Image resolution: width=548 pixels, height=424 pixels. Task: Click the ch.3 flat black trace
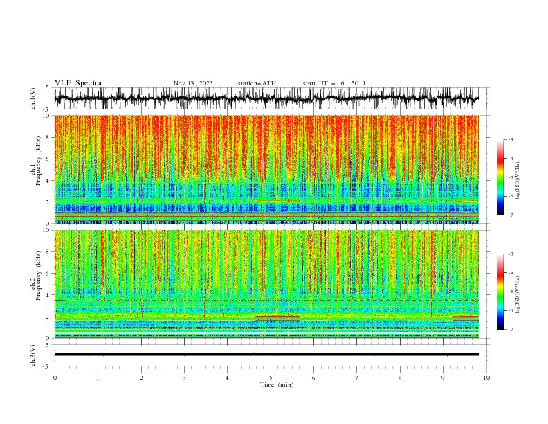point(266,355)
